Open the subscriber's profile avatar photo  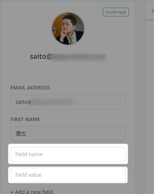point(68,29)
